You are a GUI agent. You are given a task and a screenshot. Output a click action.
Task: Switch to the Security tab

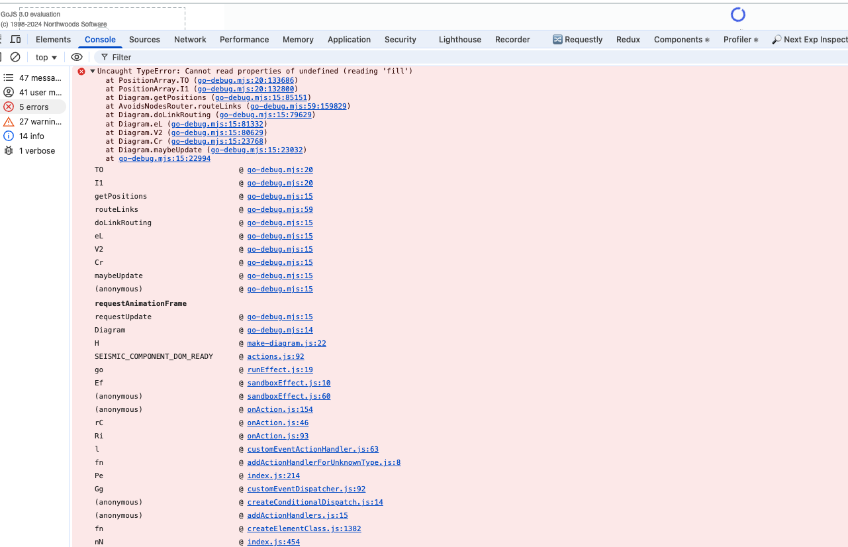[x=400, y=40]
